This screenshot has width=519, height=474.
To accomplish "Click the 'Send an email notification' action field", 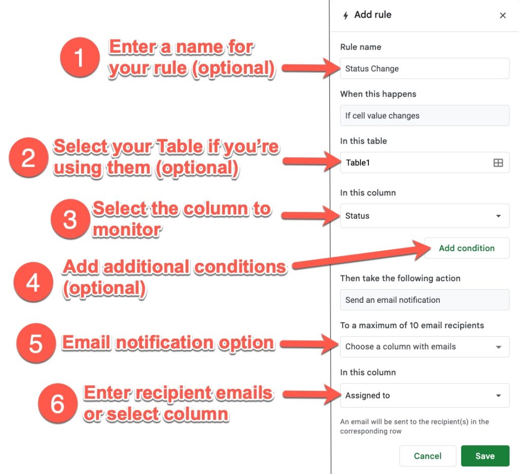I will (x=424, y=300).
